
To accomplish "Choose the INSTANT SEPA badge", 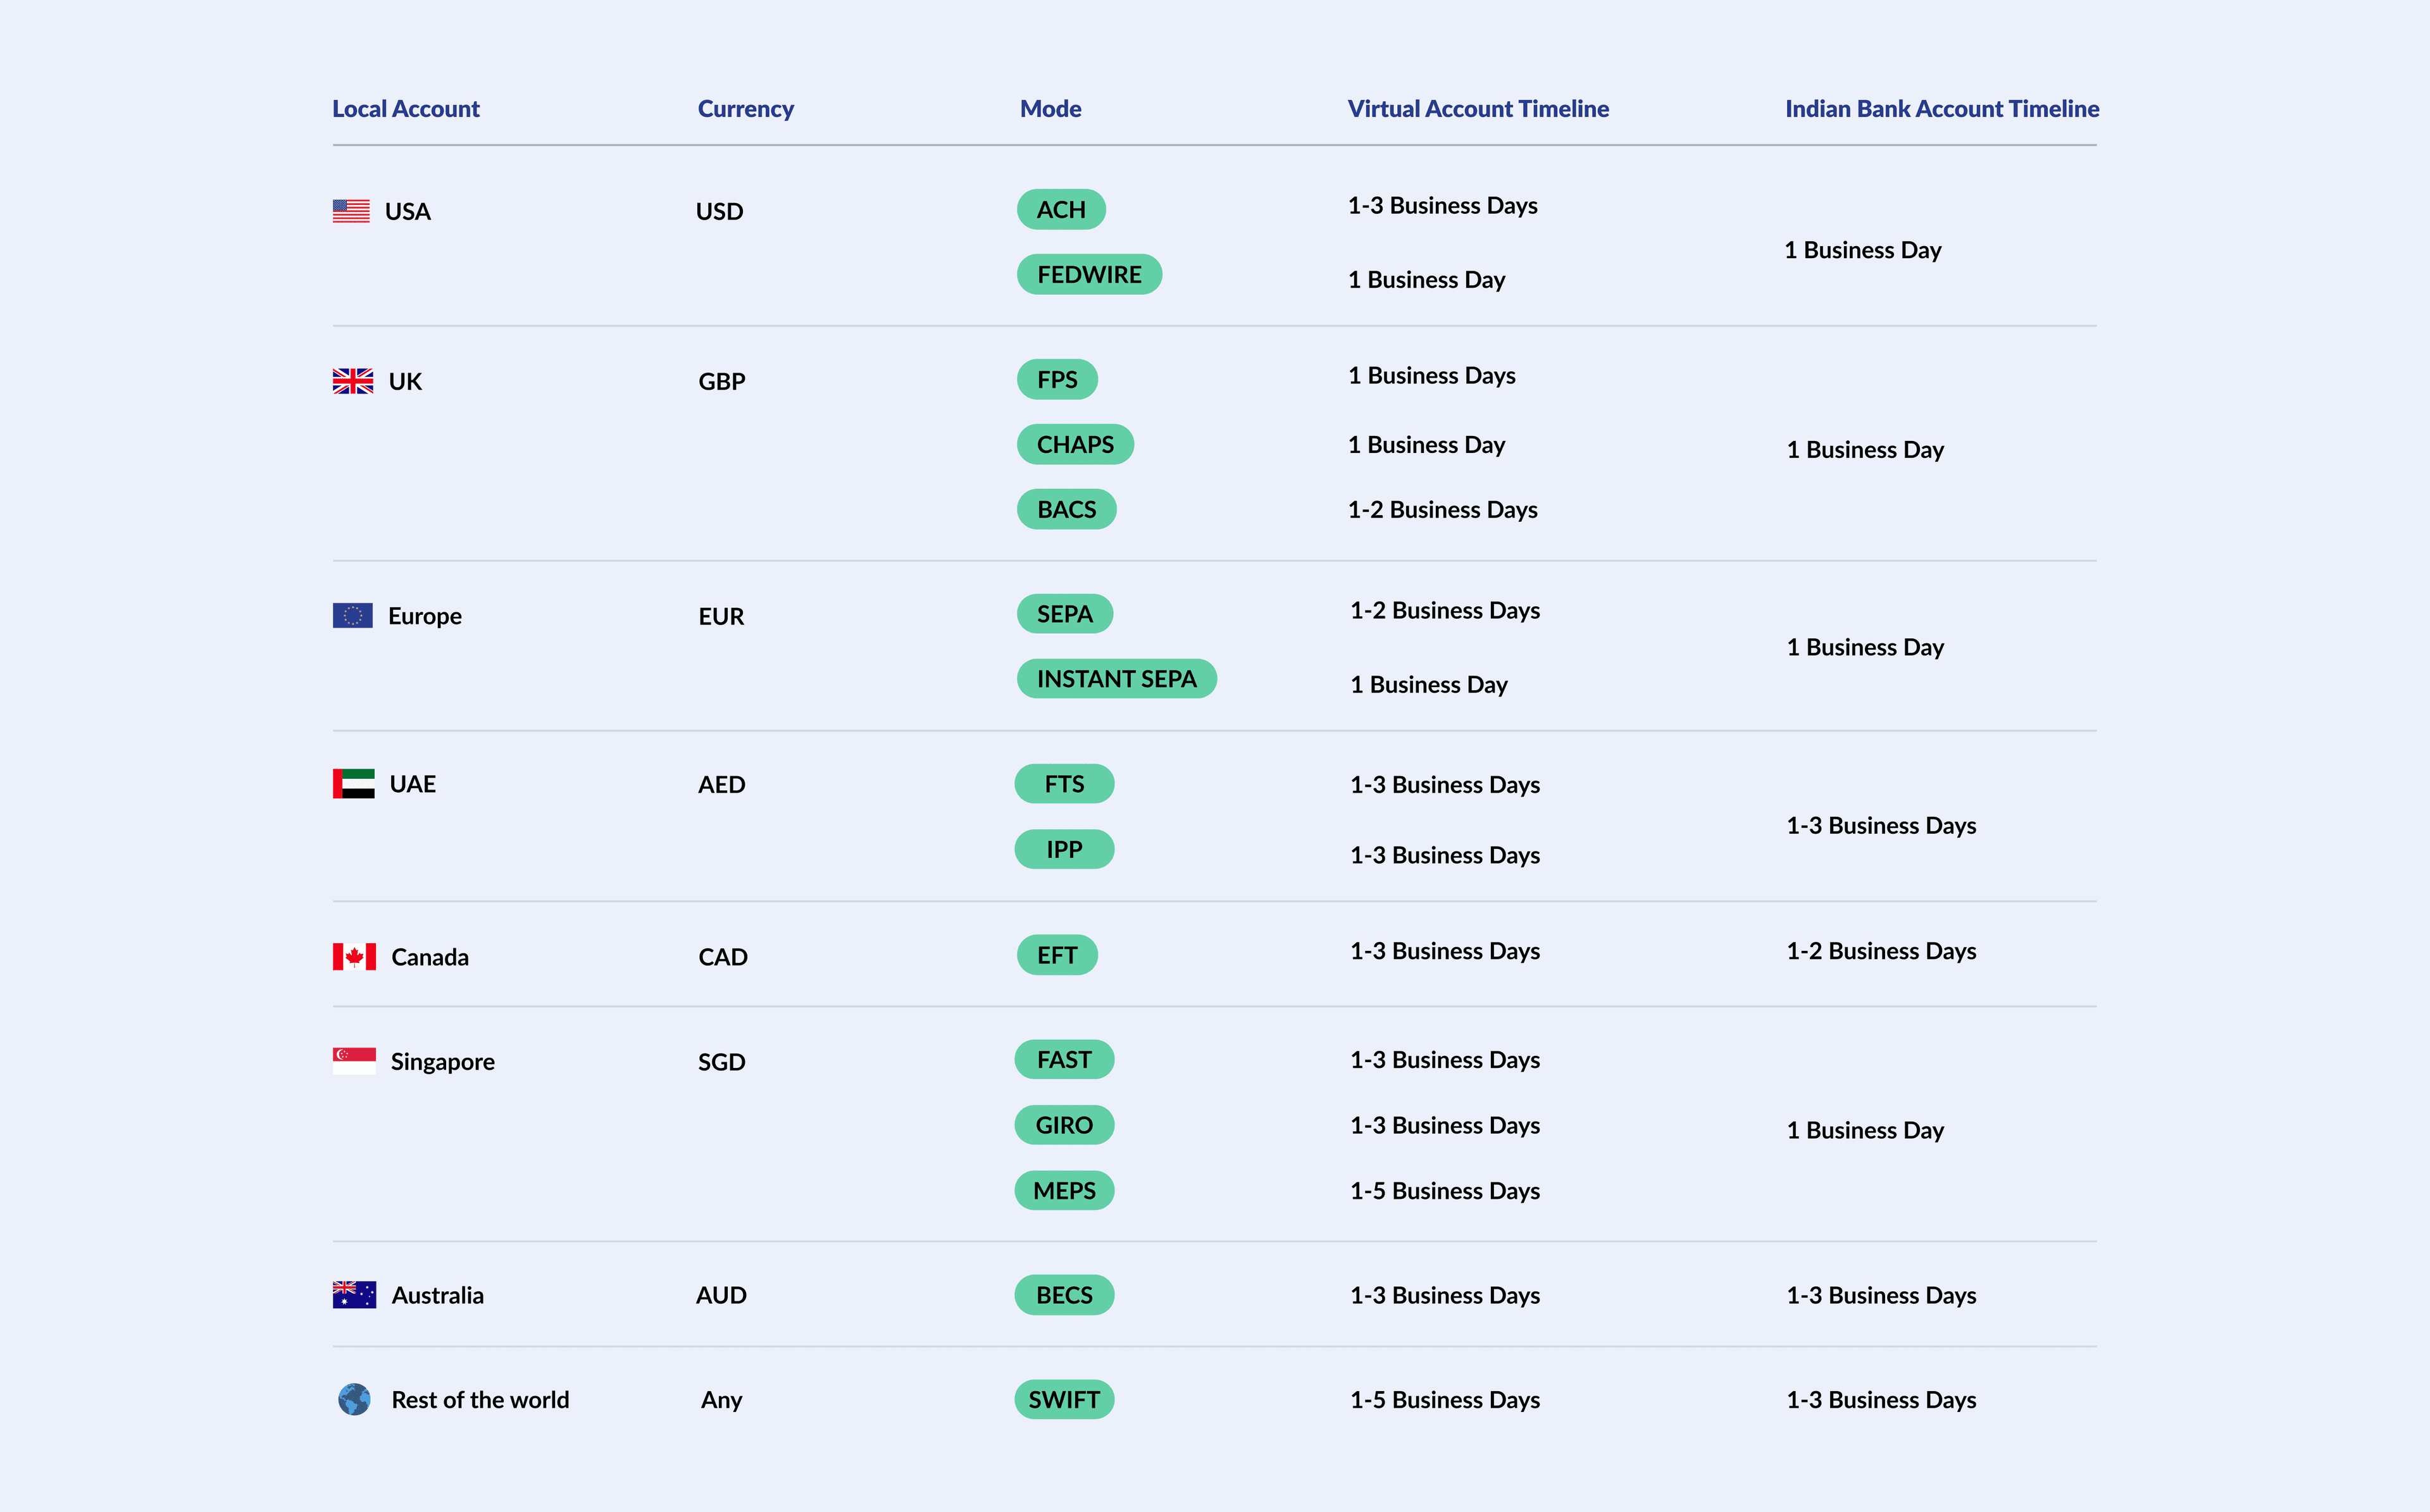I will click(1116, 679).
